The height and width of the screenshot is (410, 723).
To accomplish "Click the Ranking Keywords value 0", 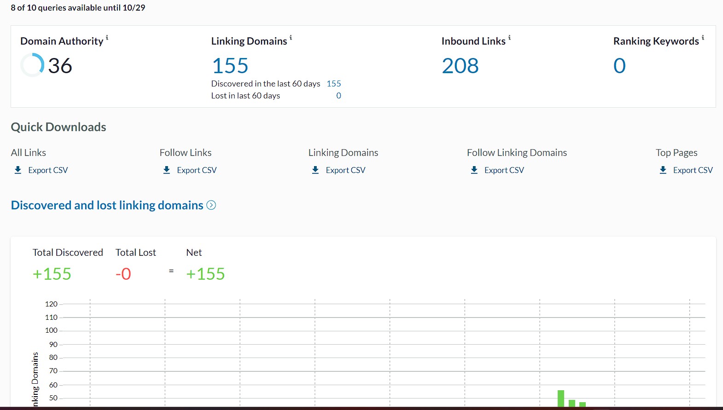I will pyautogui.click(x=619, y=66).
